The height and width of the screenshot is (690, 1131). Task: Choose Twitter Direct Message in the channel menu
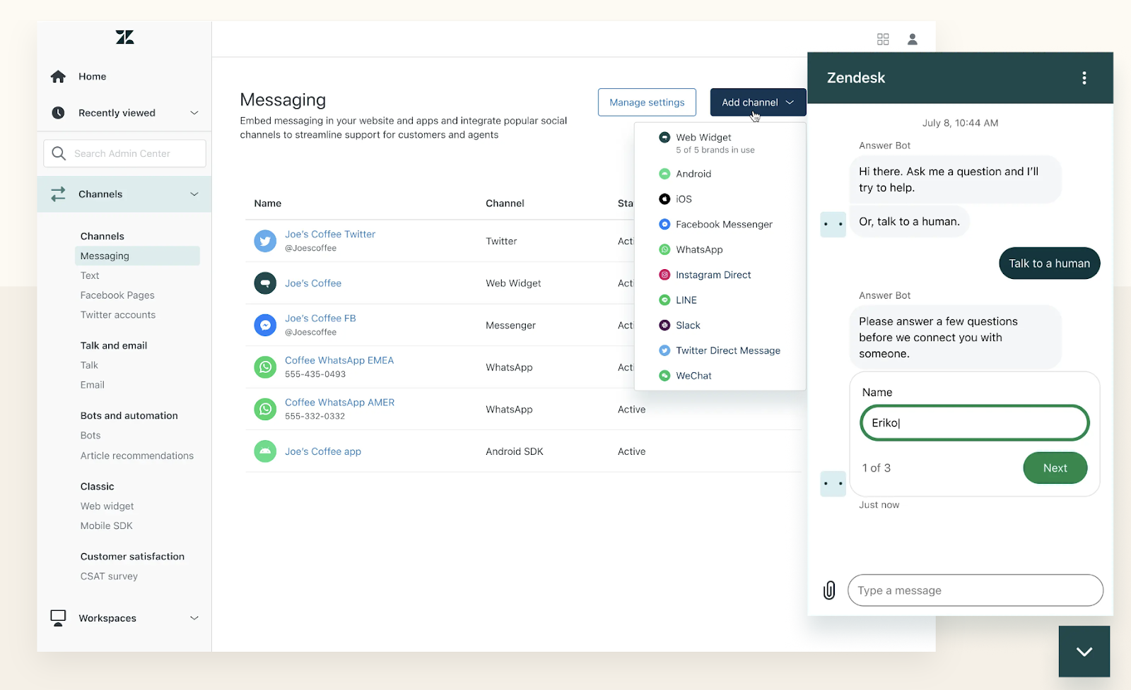click(720, 350)
